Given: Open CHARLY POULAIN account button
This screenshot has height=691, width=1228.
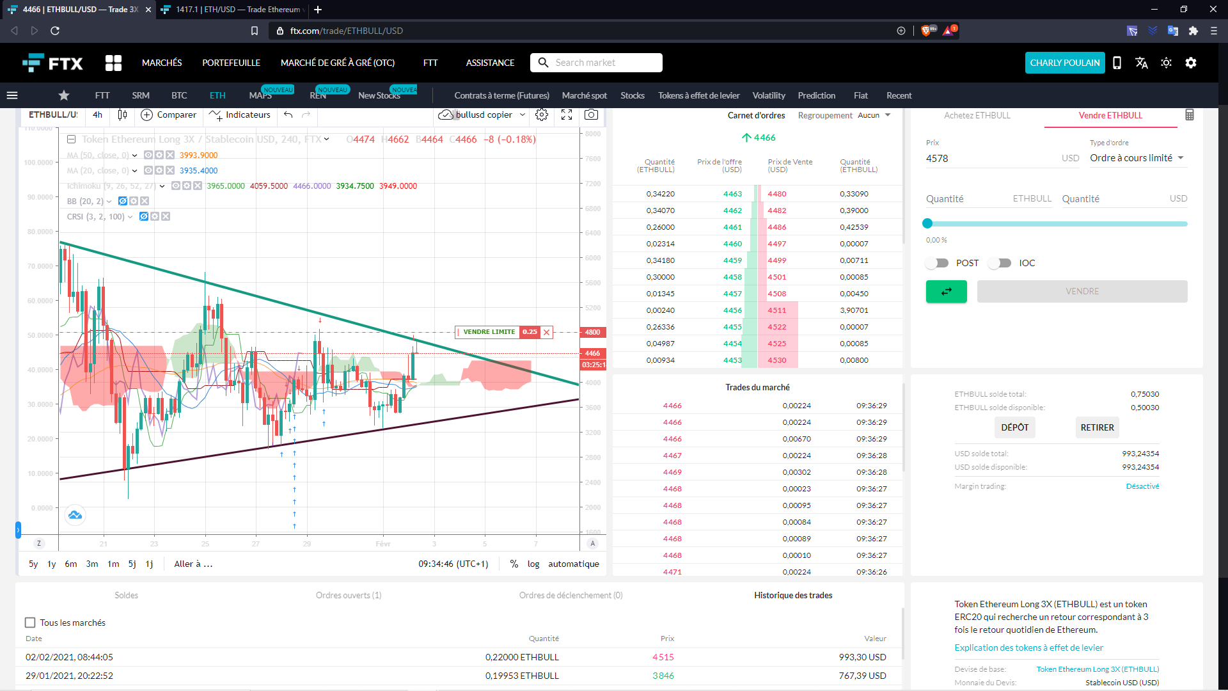Looking at the screenshot, I should pos(1065,63).
